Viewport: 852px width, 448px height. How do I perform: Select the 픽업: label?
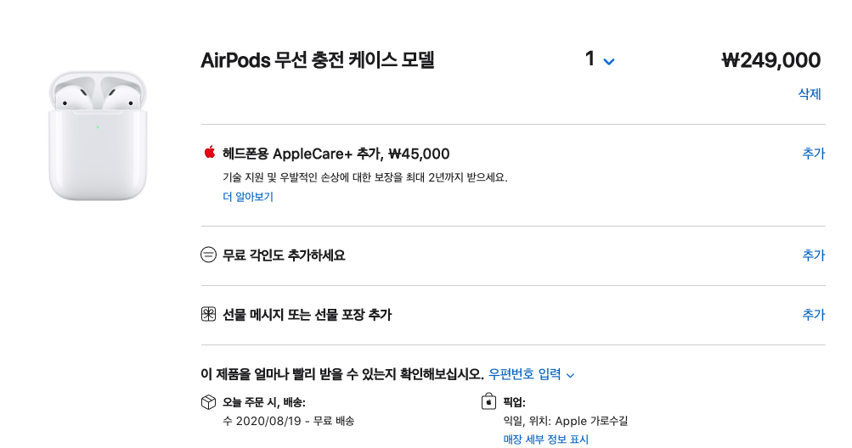click(514, 402)
